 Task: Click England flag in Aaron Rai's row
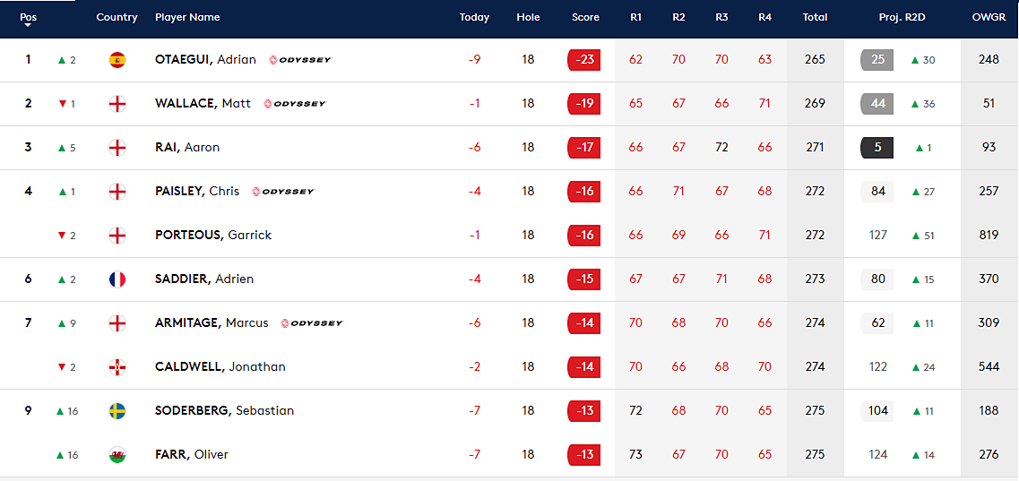(117, 148)
